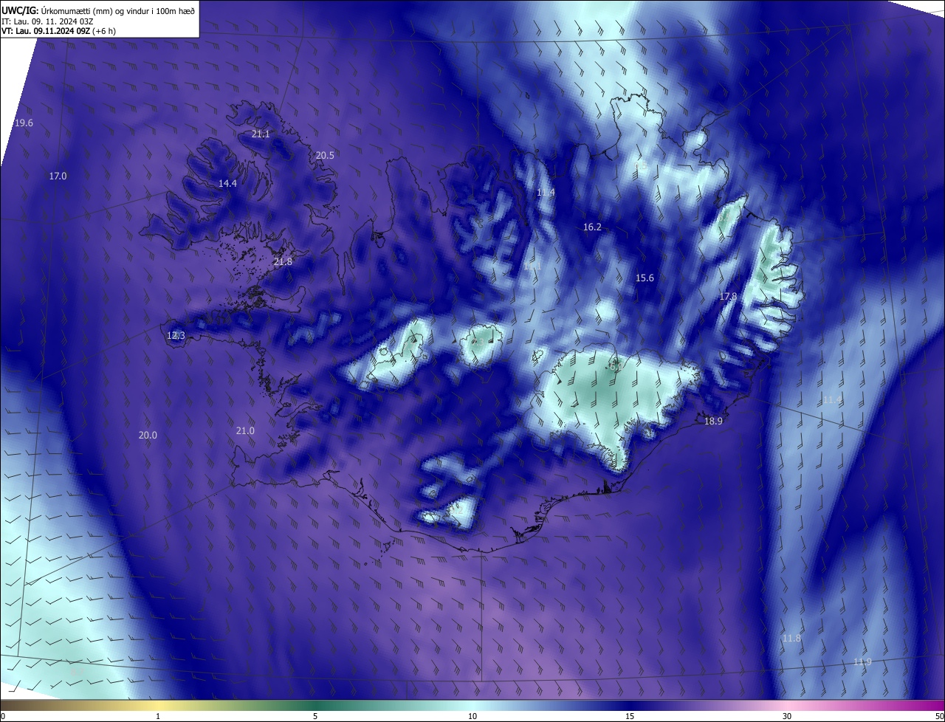945x722 pixels.
Task: Click the colour scale tick label 10
Action: coord(472,716)
